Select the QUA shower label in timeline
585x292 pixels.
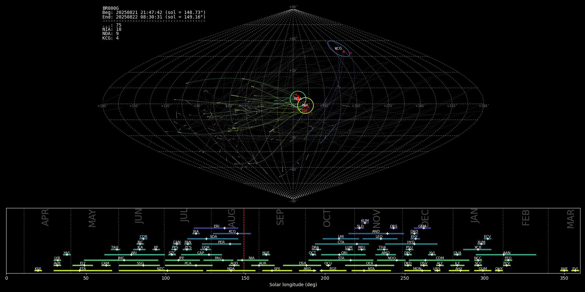pos(457,253)
